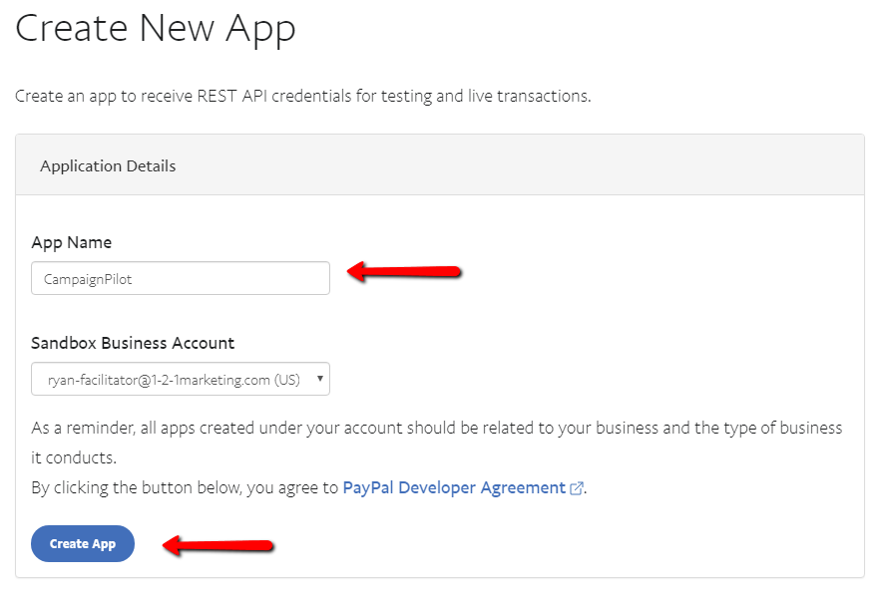Click the Create New App page heading
Image resolution: width=878 pixels, height=597 pixels.
(x=155, y=28)
